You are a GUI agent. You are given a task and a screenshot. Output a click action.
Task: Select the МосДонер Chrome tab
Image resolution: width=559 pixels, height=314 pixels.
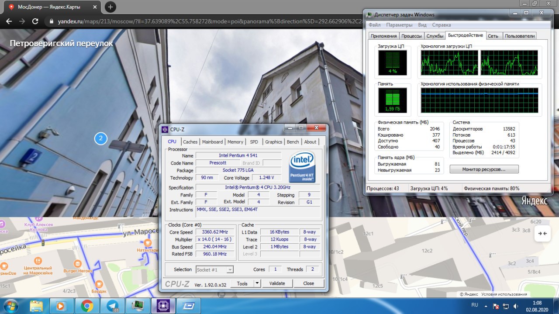point(51,7)
